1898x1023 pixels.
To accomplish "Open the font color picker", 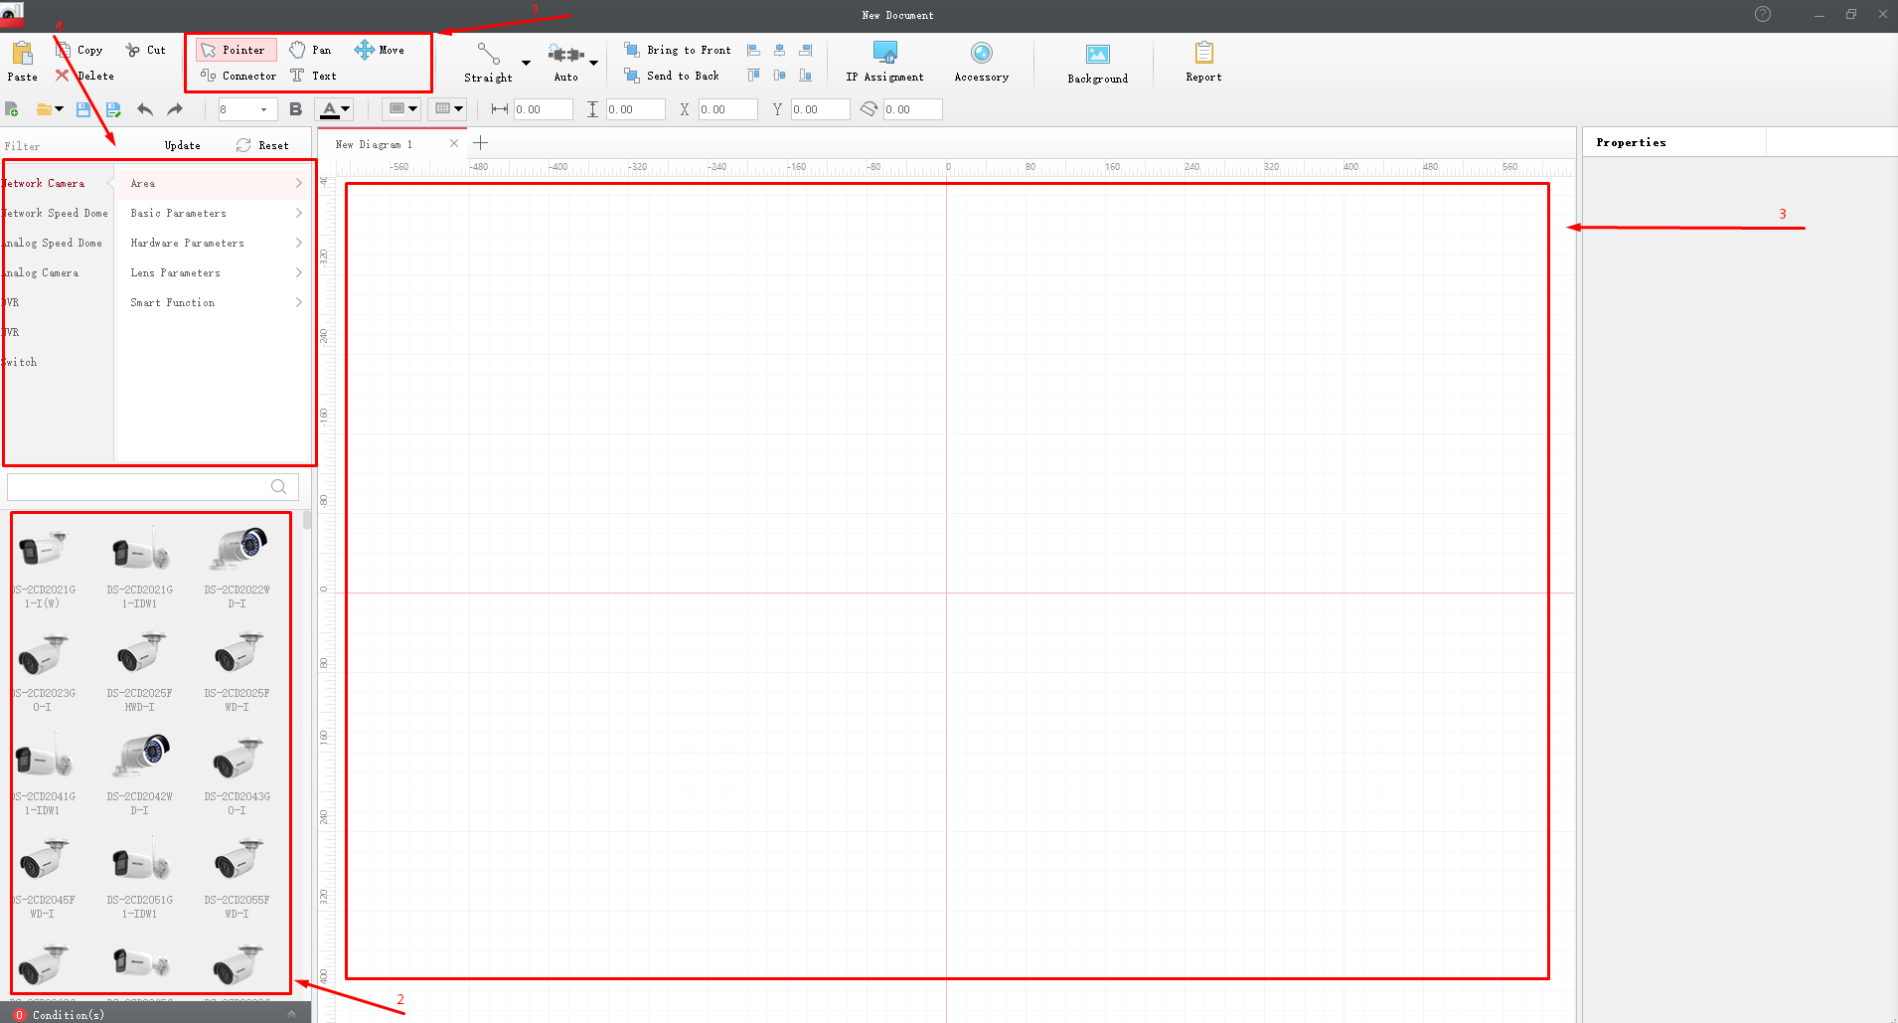I will point(345,109).
